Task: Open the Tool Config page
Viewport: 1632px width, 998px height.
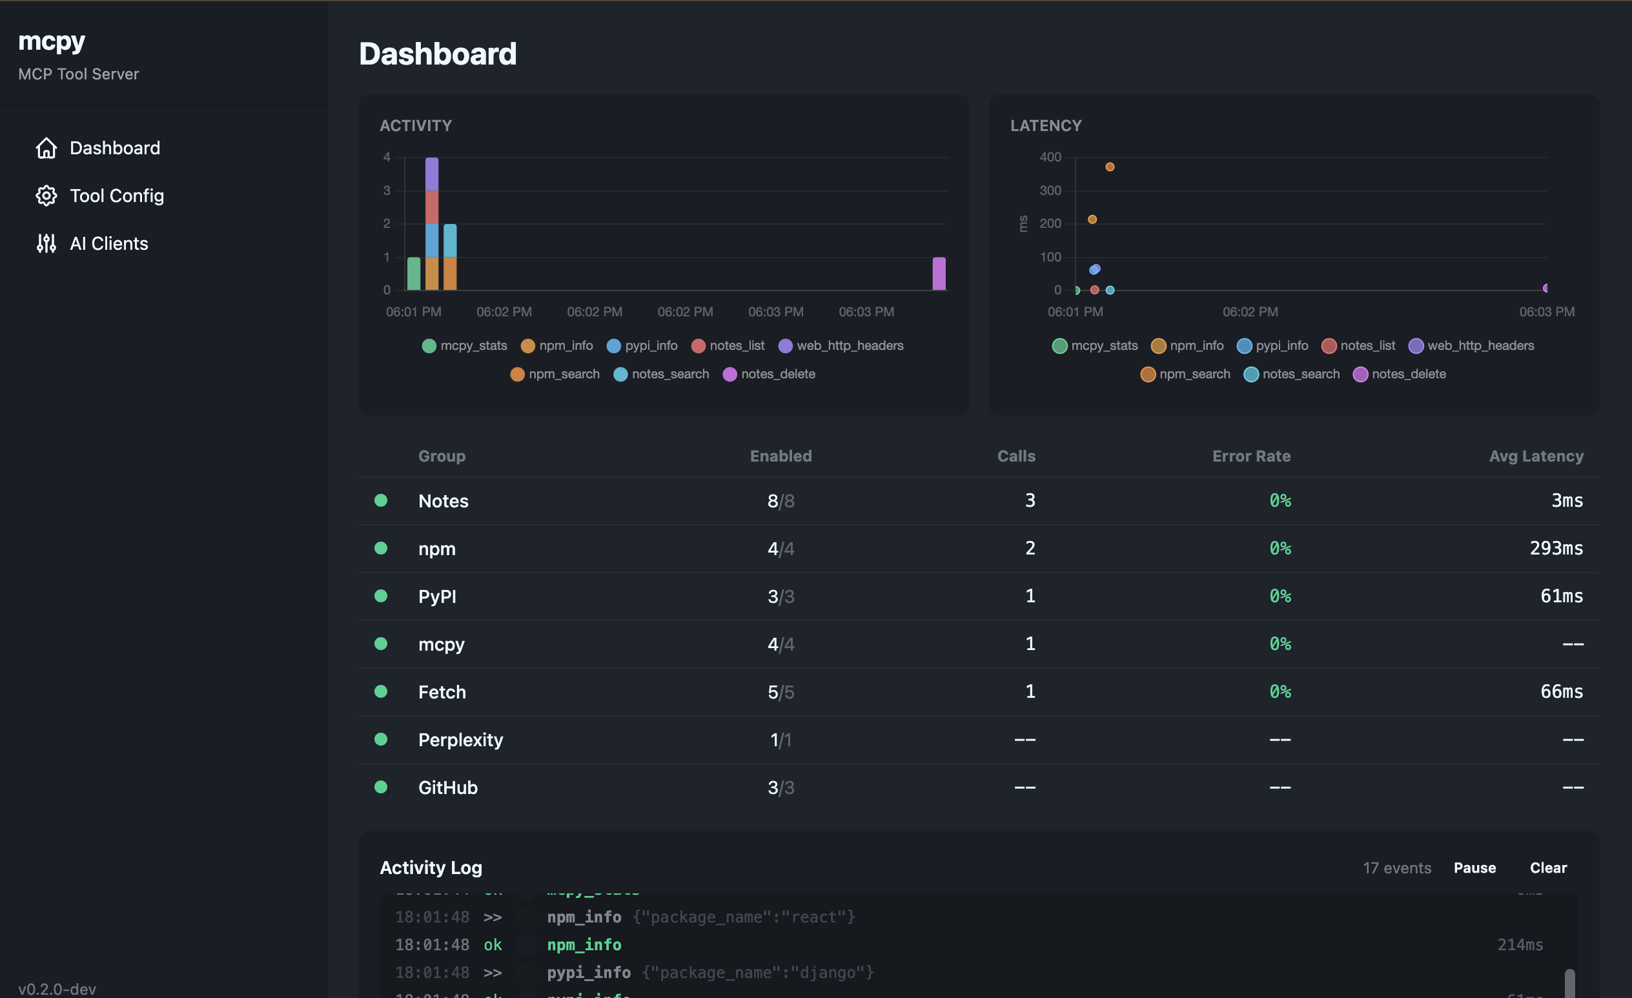Action: click(x=117, y=196)
